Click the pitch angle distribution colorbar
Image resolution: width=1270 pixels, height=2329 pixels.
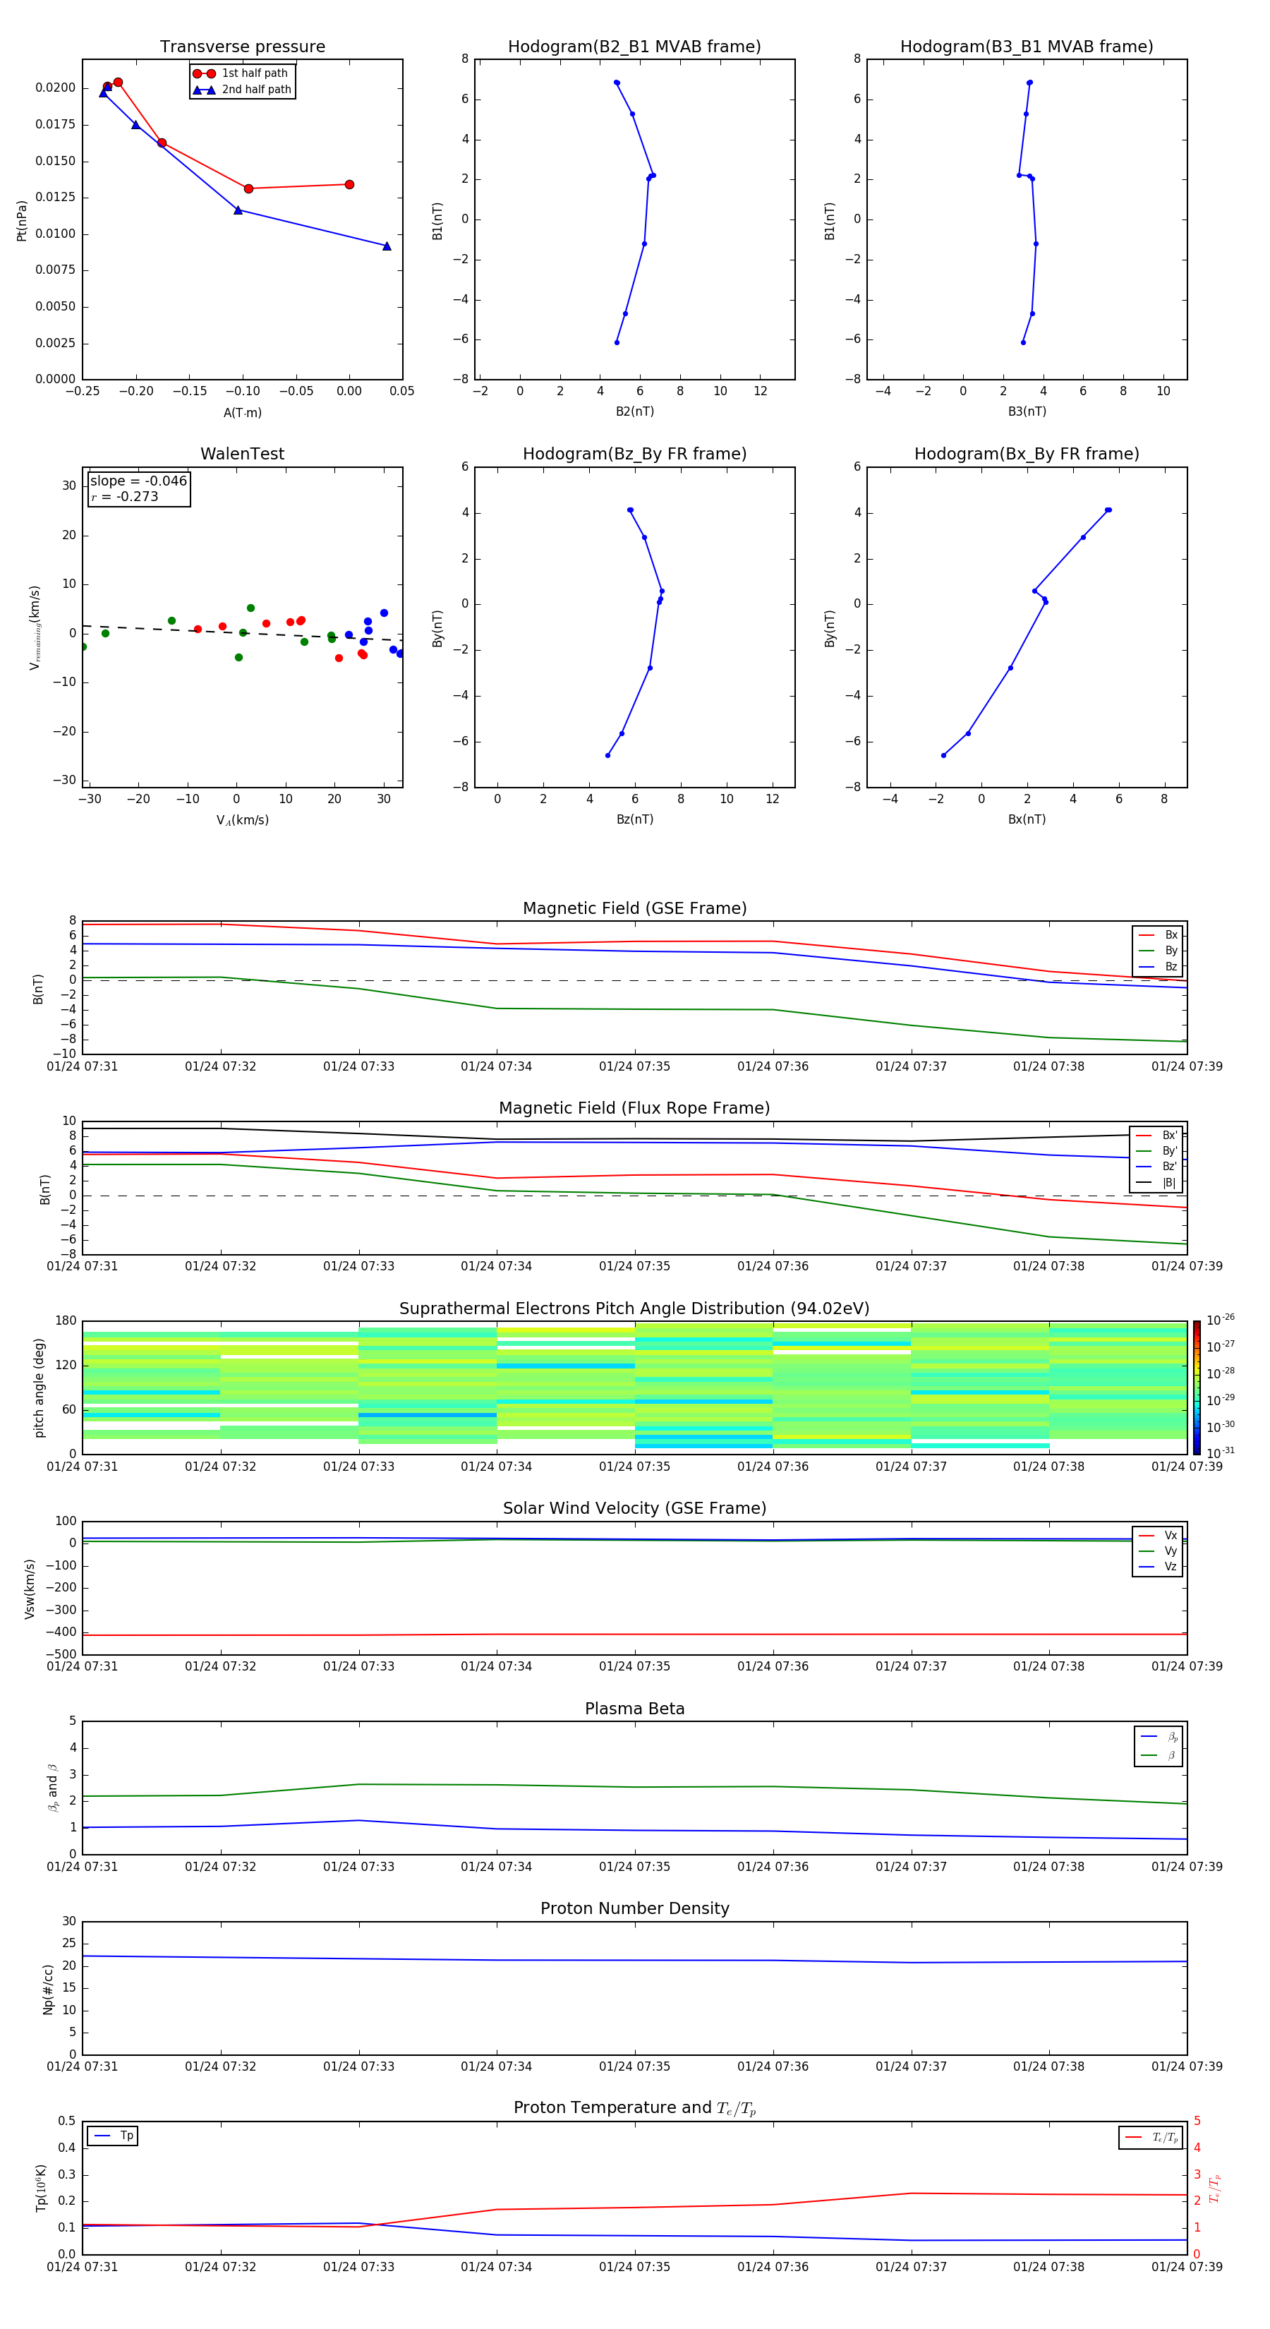pos(1197,1388)
